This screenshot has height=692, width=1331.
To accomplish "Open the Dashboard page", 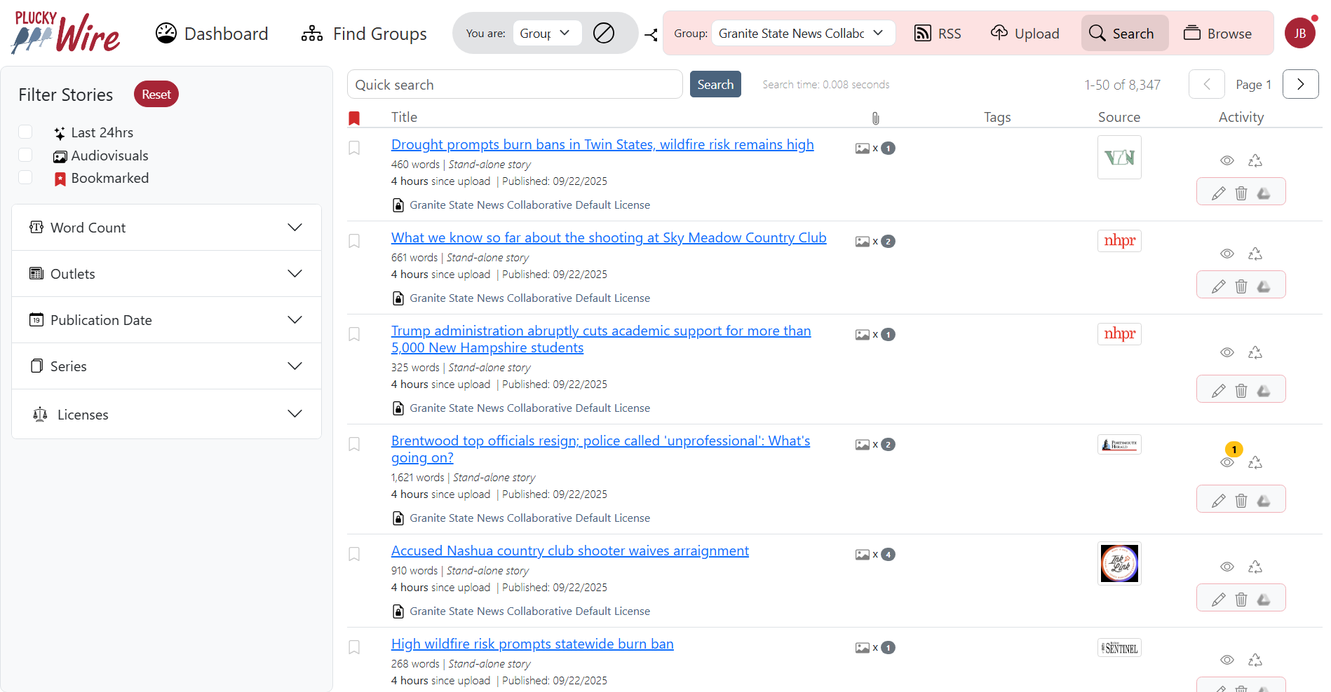I will [212, 34].
